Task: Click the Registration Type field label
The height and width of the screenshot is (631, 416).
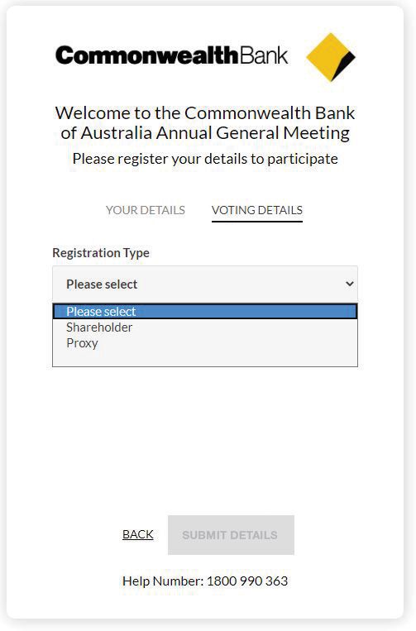Action: tap(101, 253)
